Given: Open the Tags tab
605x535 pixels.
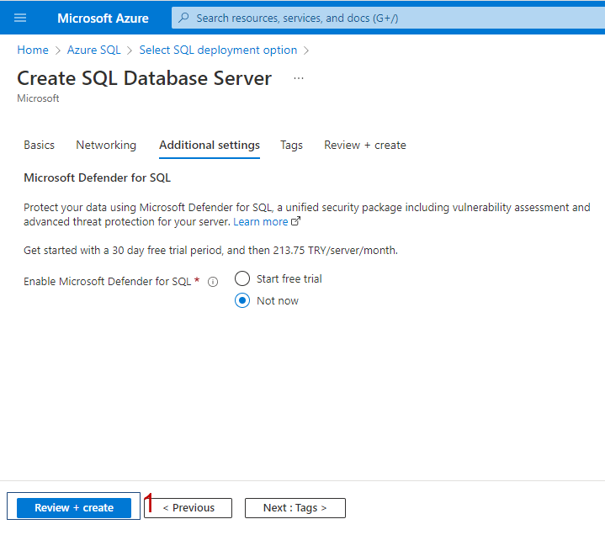Looking at the screenshot, I should [291, 145].
